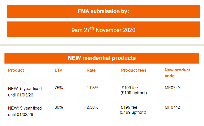Screen dimensions: 204x126
Task: Select the NEW residential products header
Action: point(102,58)
